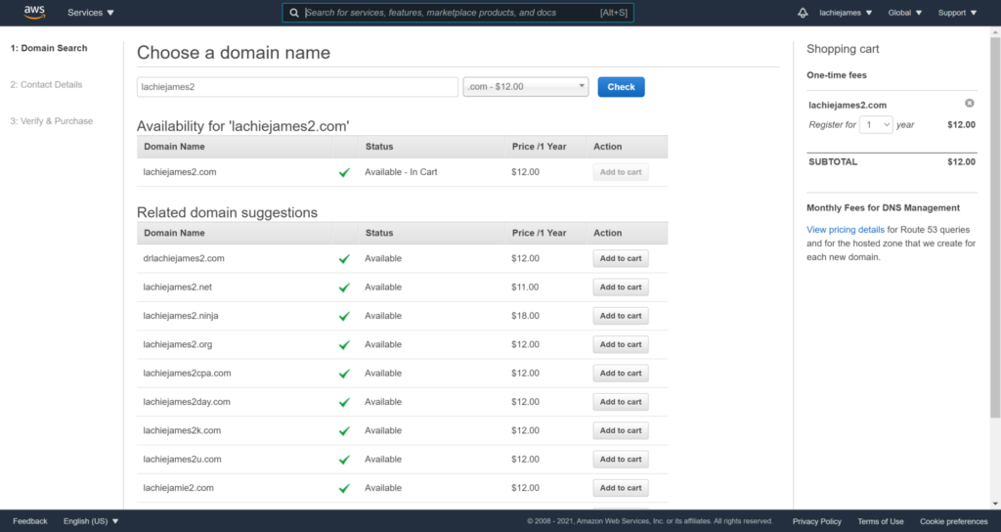Change the Register for years dropdown
This screenshot has width=1001, height=532.
(x=875, y=124)
